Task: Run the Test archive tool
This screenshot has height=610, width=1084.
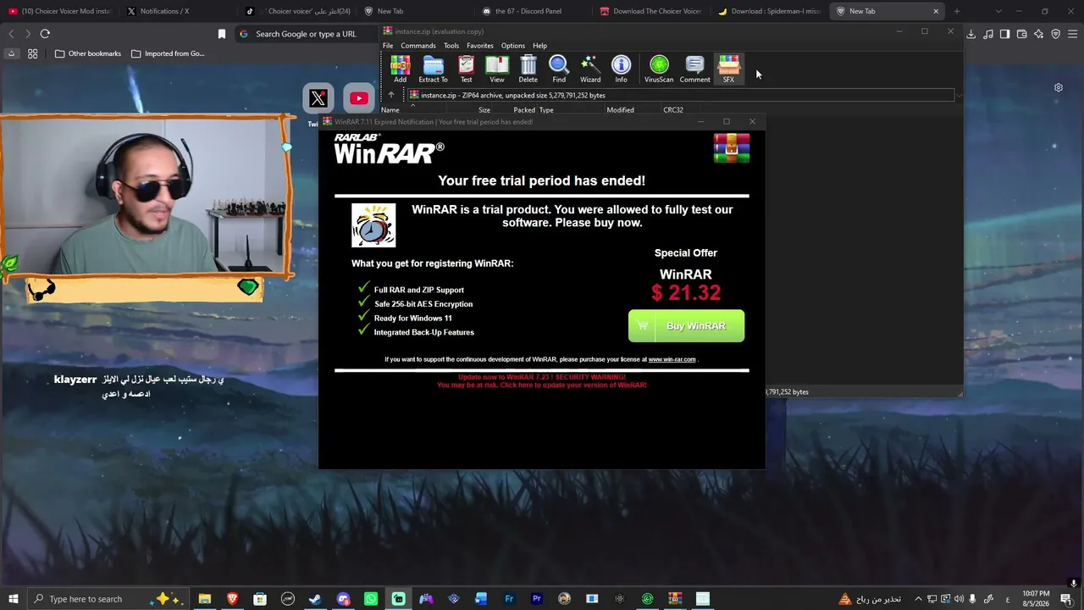Action: tap(466, 69)
